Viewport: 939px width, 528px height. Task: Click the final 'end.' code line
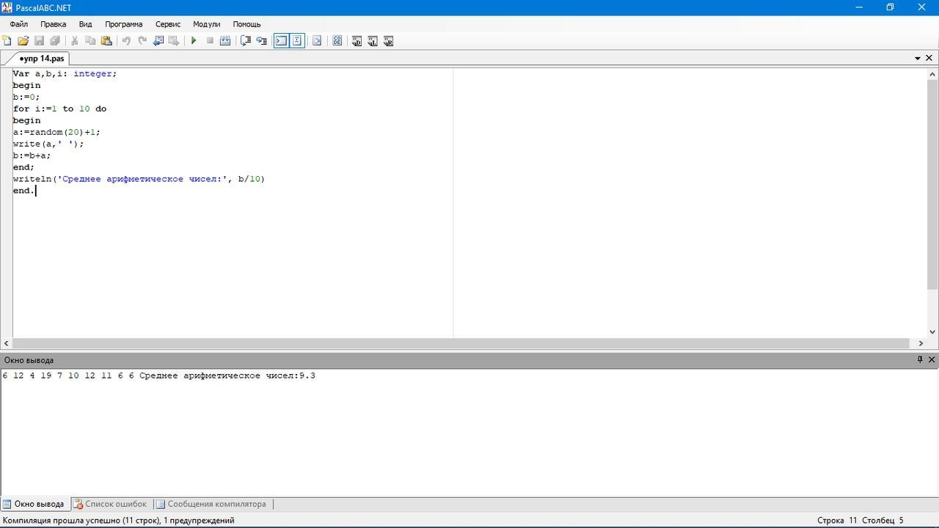(23, 191)
